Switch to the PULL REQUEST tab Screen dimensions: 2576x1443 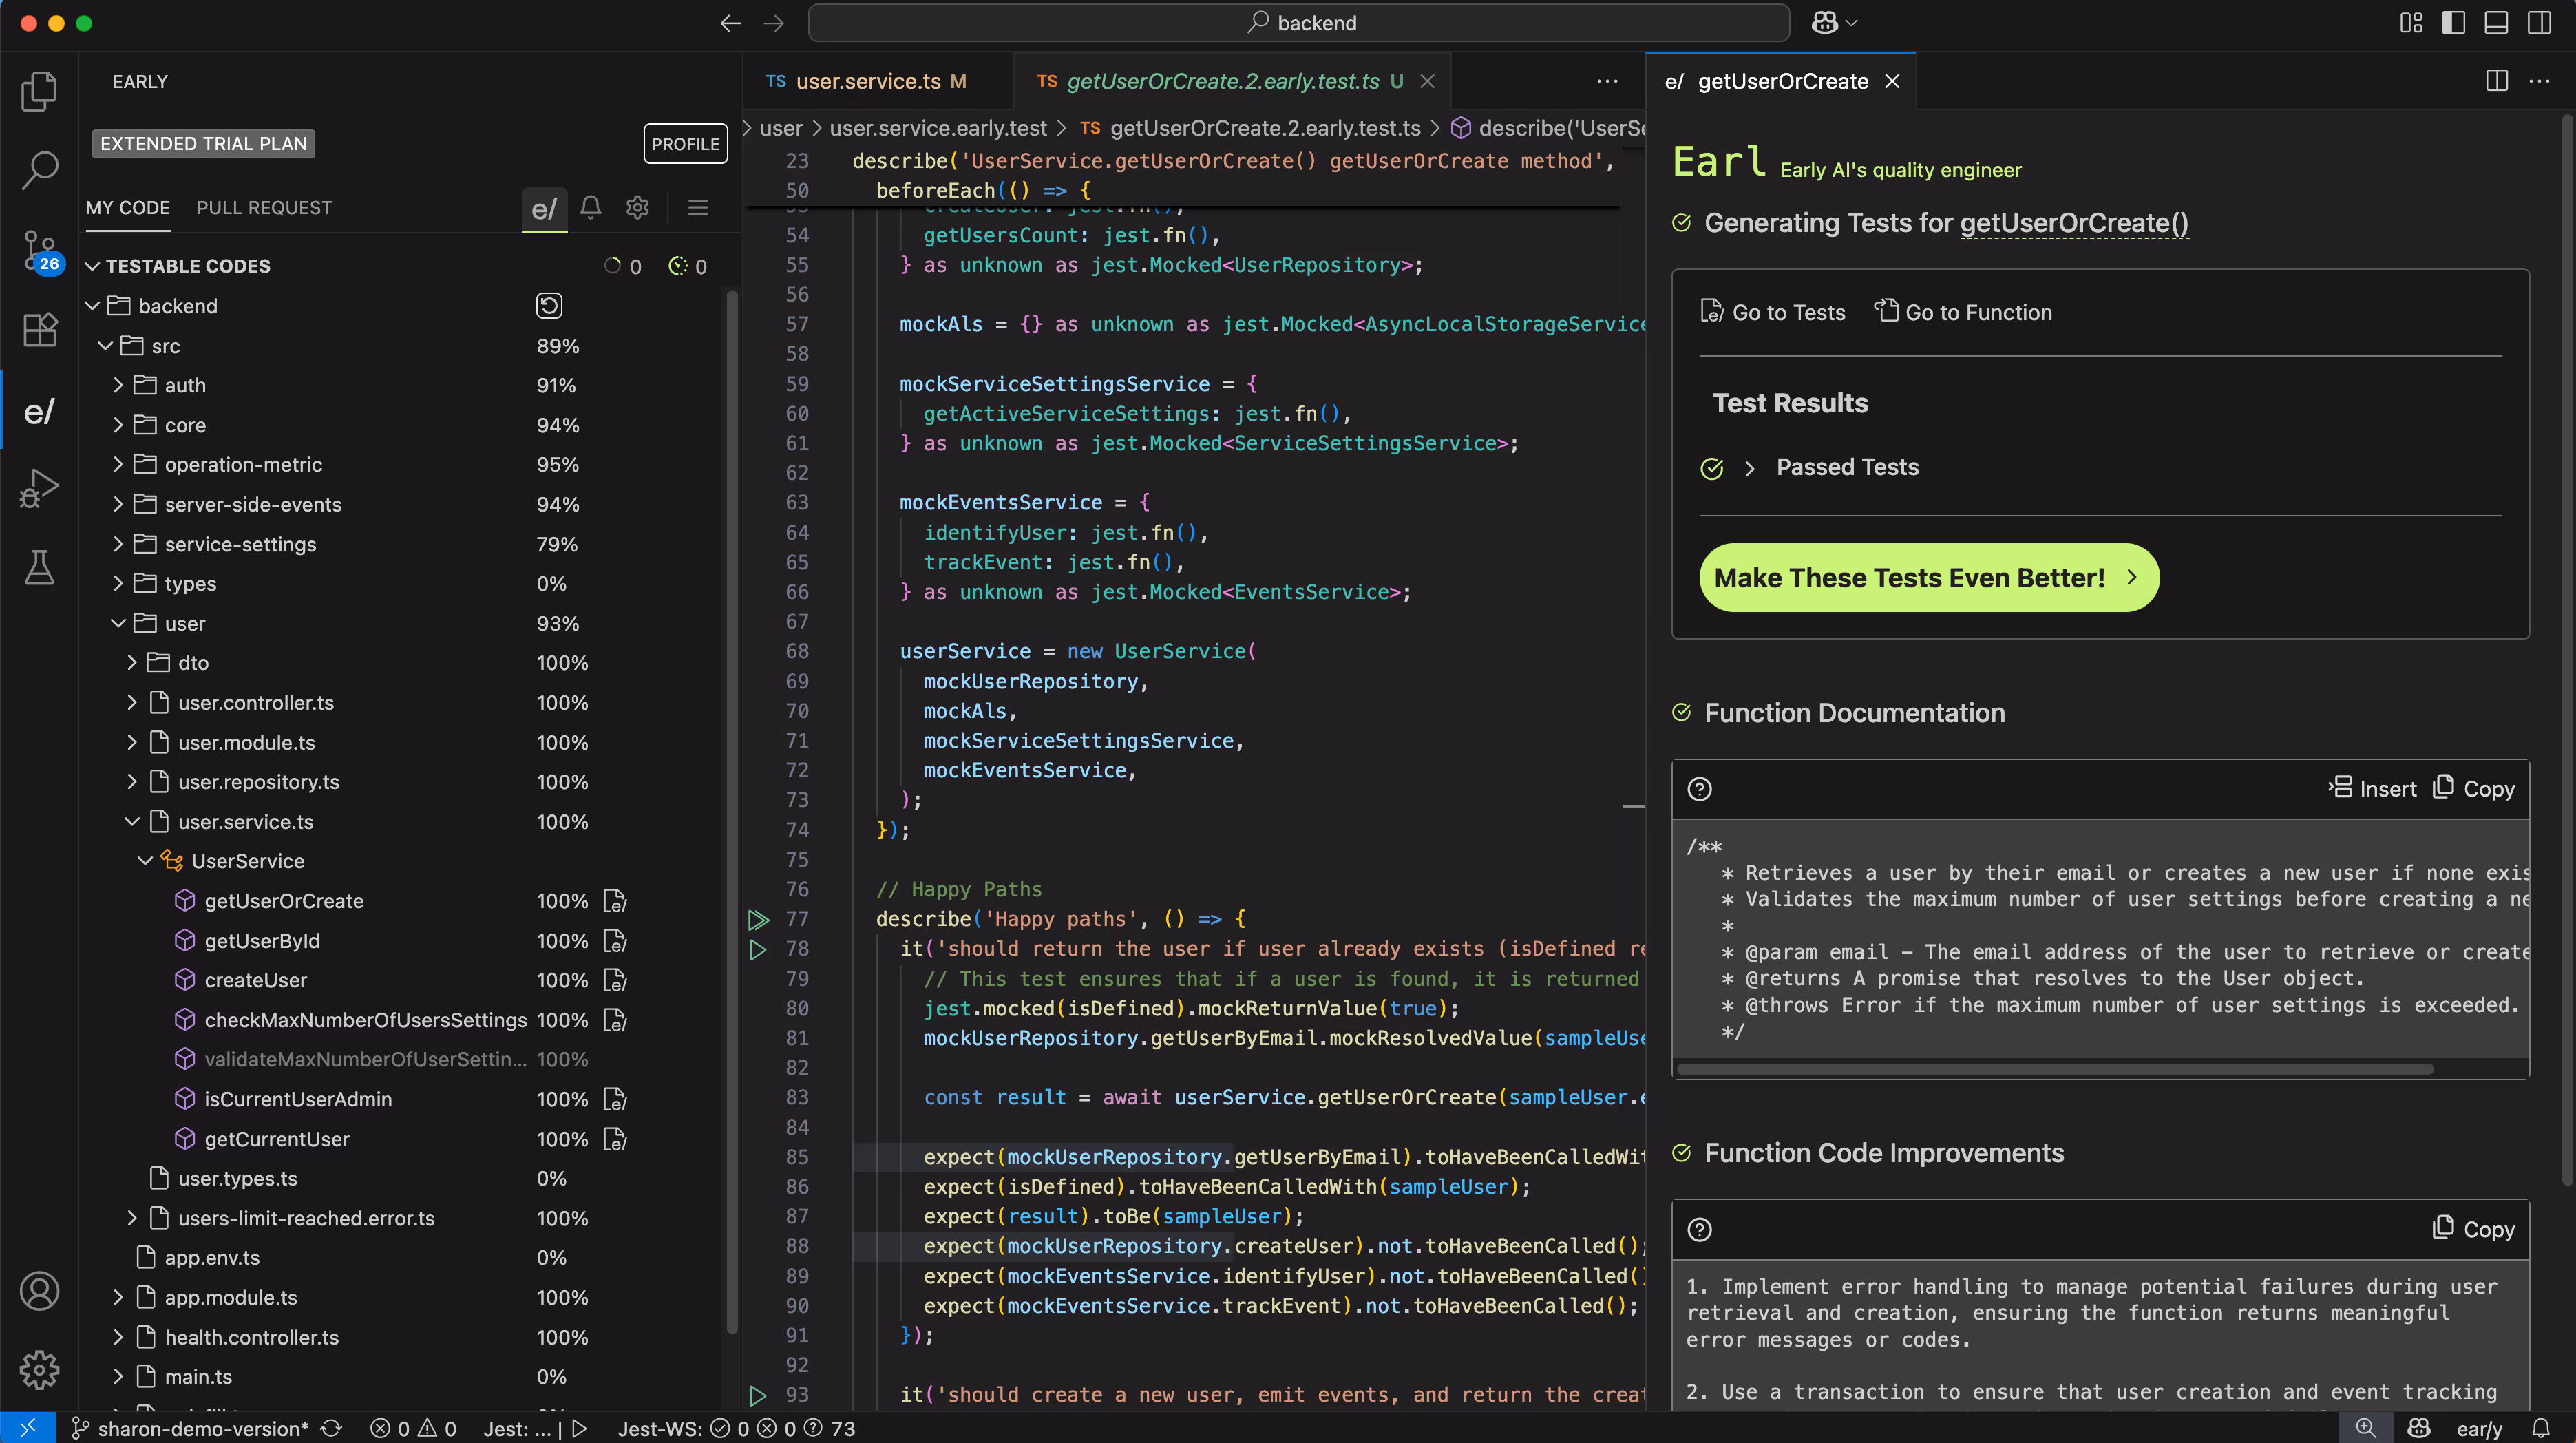[x=264, y=207]
